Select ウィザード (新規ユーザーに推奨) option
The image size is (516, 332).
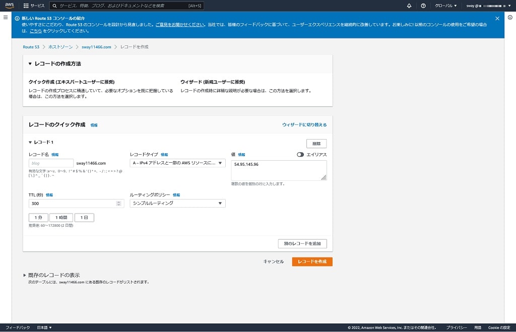tap(213, 82)
